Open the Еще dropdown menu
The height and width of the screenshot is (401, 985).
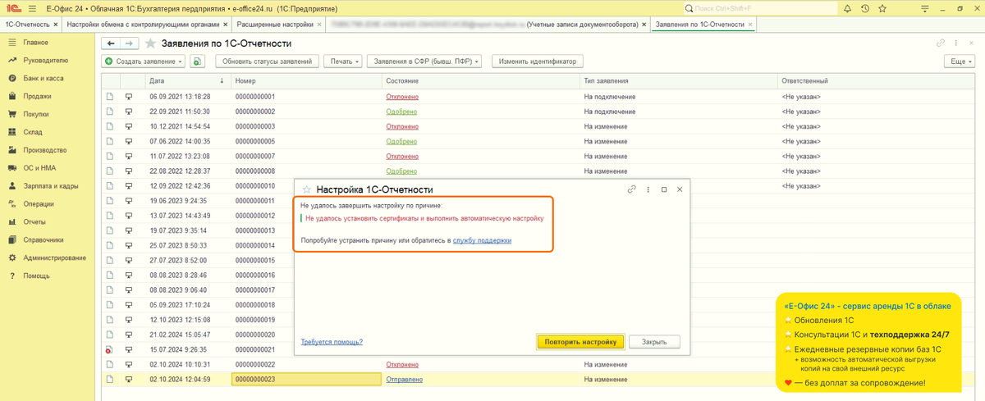coord(959,62)
